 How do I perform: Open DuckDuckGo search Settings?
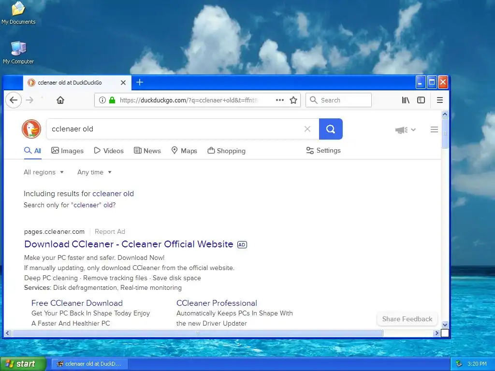pos(323,151)
